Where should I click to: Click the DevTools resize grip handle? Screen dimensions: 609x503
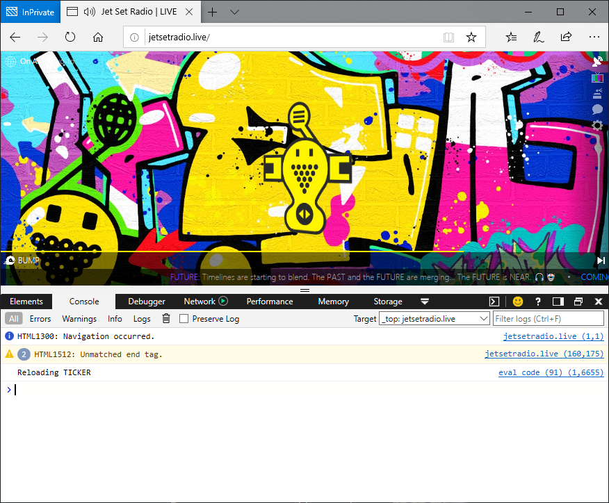[x=305, y=290]
